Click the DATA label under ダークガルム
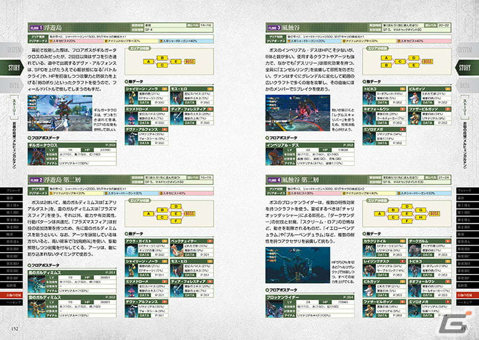479x340 pixels. 428,254
